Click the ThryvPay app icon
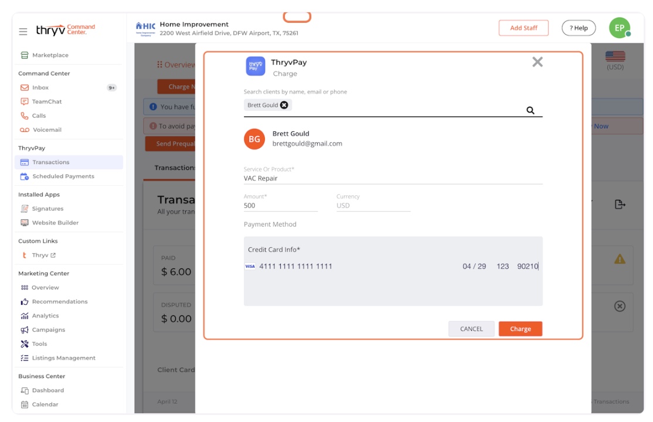The height and width of the screenshot is (422, 653). click(256, 66)
